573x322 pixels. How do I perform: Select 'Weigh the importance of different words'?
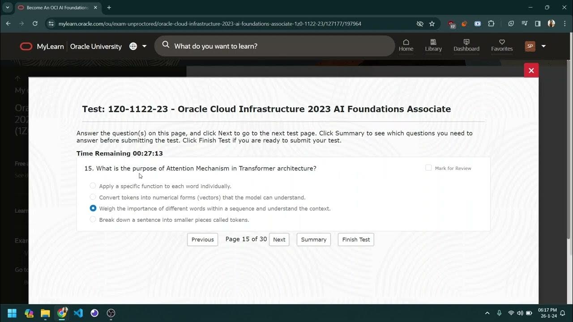click(x=93, y=208)
